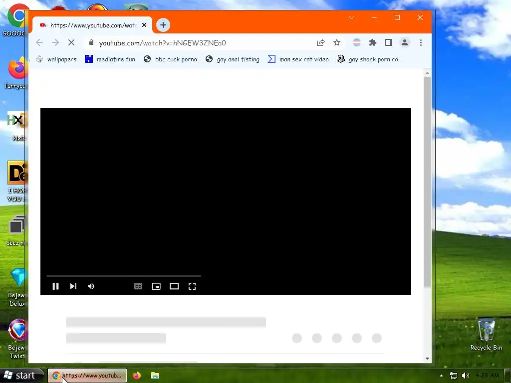Screen dimensions: 511x383
Task: Go forward in browser history
Action: tap(55, 43)
